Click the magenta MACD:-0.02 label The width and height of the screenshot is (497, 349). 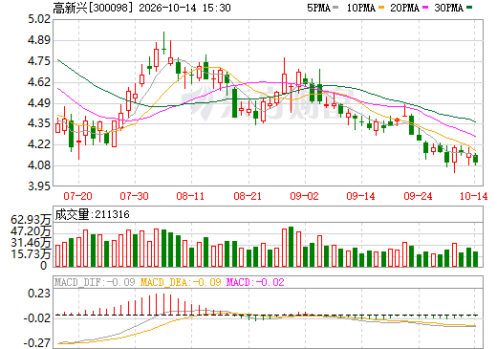255,282
